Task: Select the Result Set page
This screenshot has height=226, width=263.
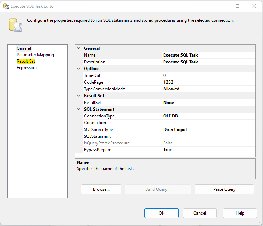Action: point(26,61)
